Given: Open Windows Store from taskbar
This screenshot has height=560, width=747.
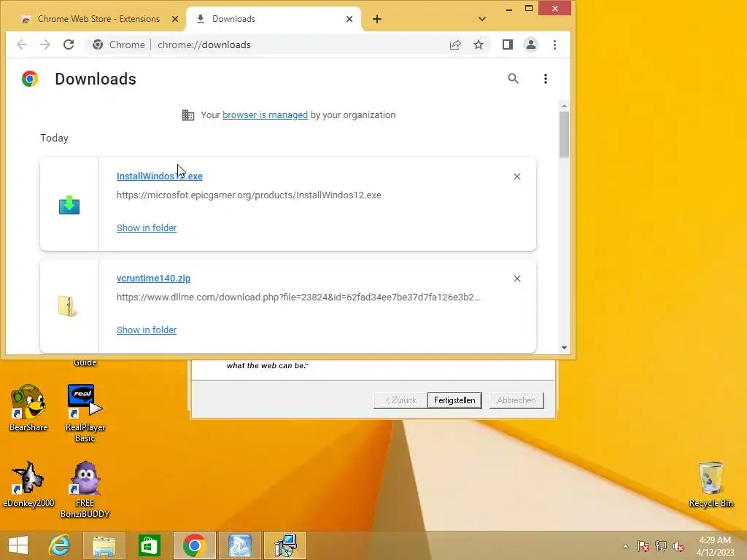Looking at the screenshot, I should [149, 545].
